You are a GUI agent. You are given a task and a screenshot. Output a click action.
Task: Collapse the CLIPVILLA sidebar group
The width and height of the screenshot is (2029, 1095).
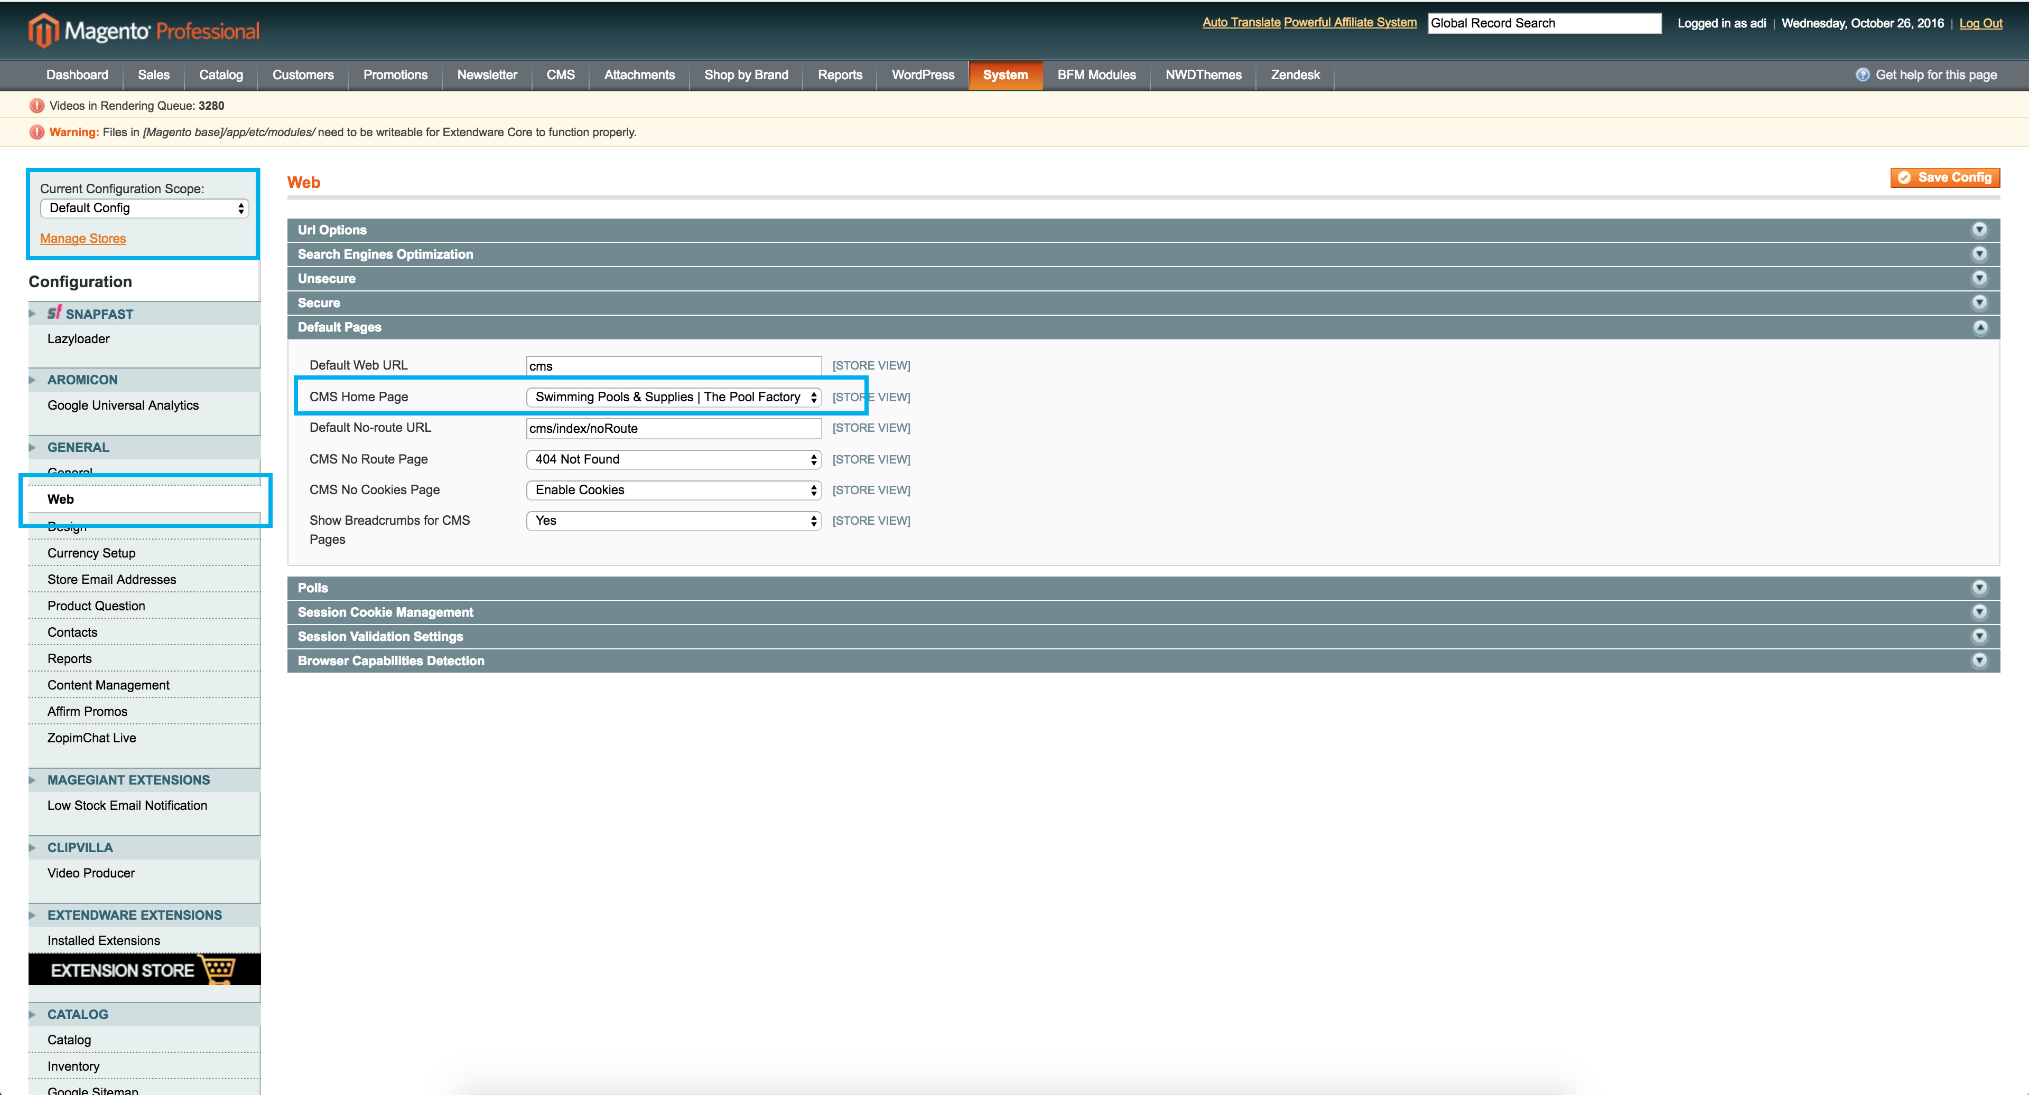point(144,848)
